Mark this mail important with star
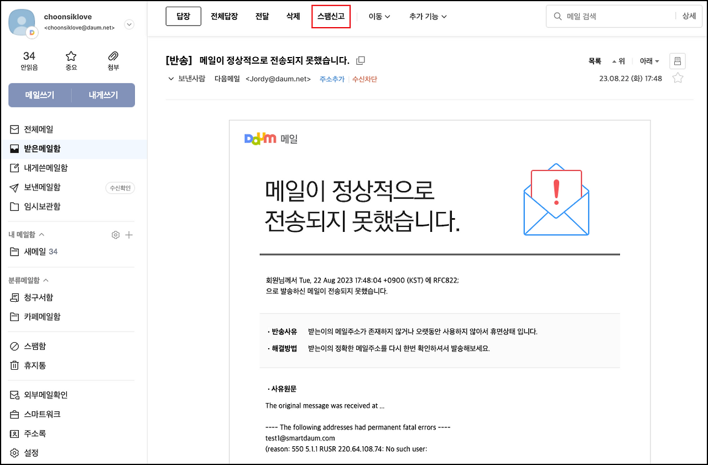 [x=678, y=79]
